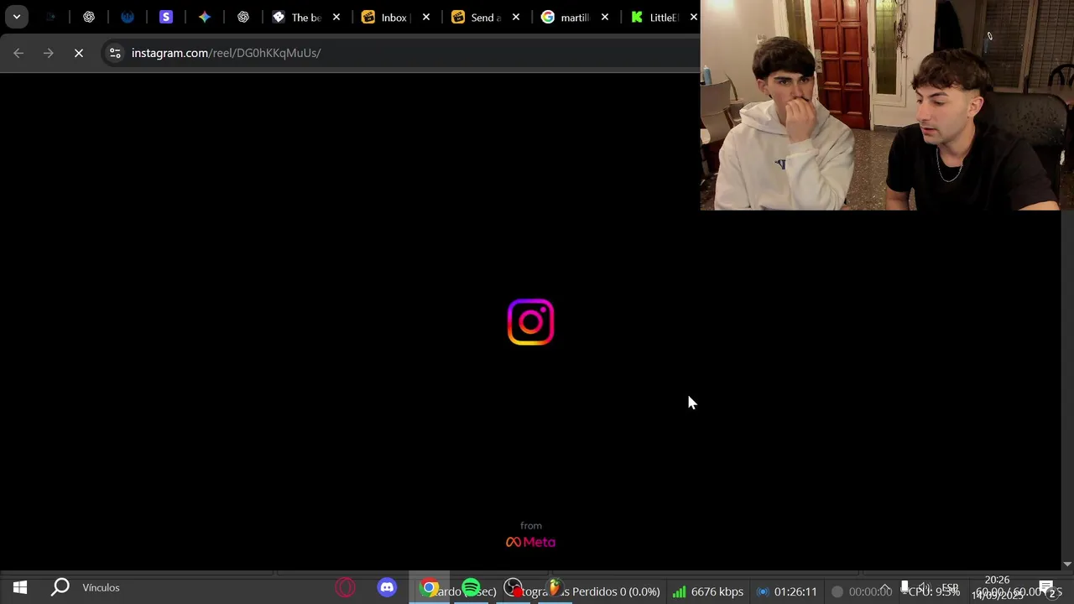Screen dimensions: 1074x604
Task: Open Windows taskbar search
Action: (60, 587)
